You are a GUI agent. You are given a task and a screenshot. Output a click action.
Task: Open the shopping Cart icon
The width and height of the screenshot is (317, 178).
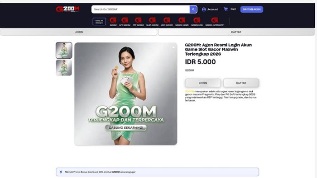click(x=226, y=9)
